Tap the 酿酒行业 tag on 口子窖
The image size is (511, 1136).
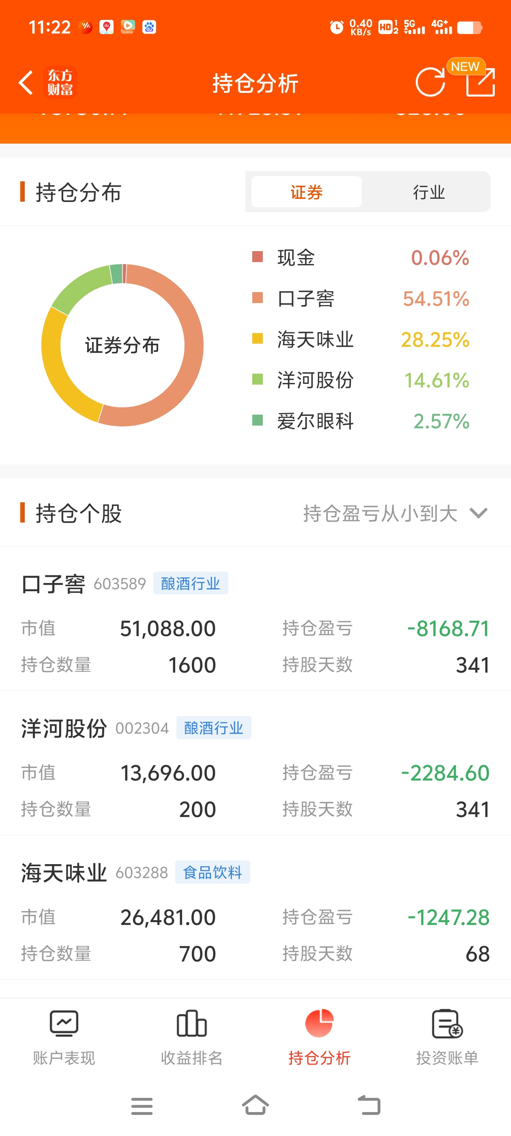[191, 583]
